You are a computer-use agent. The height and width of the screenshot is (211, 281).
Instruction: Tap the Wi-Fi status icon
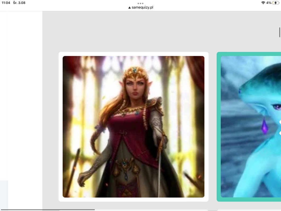coord(263,3)
